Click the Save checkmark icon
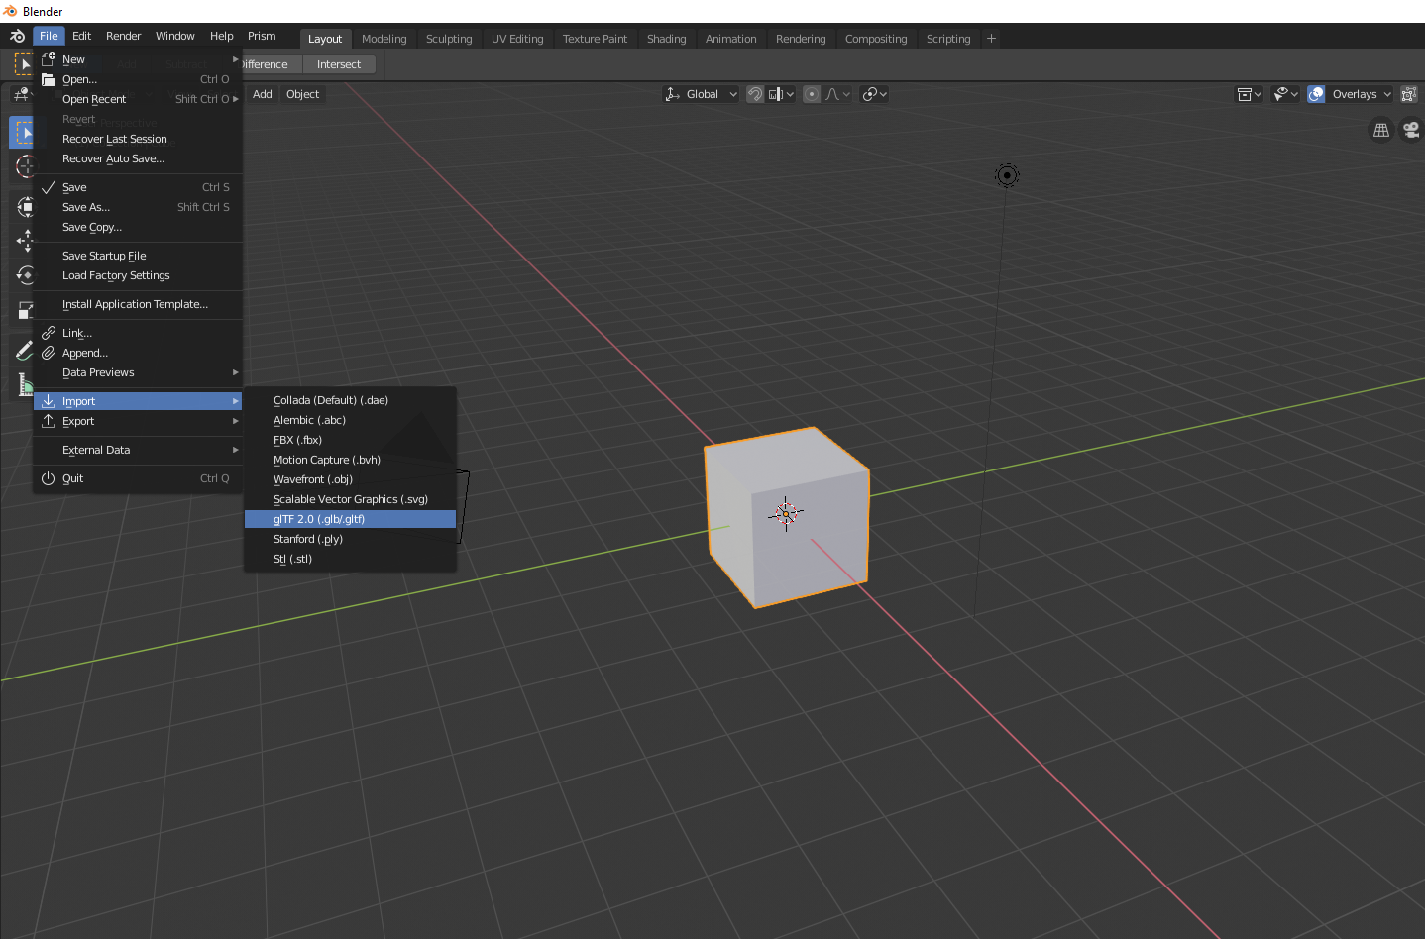Screen dimensions: 1425x939 [x=49, y=187]
